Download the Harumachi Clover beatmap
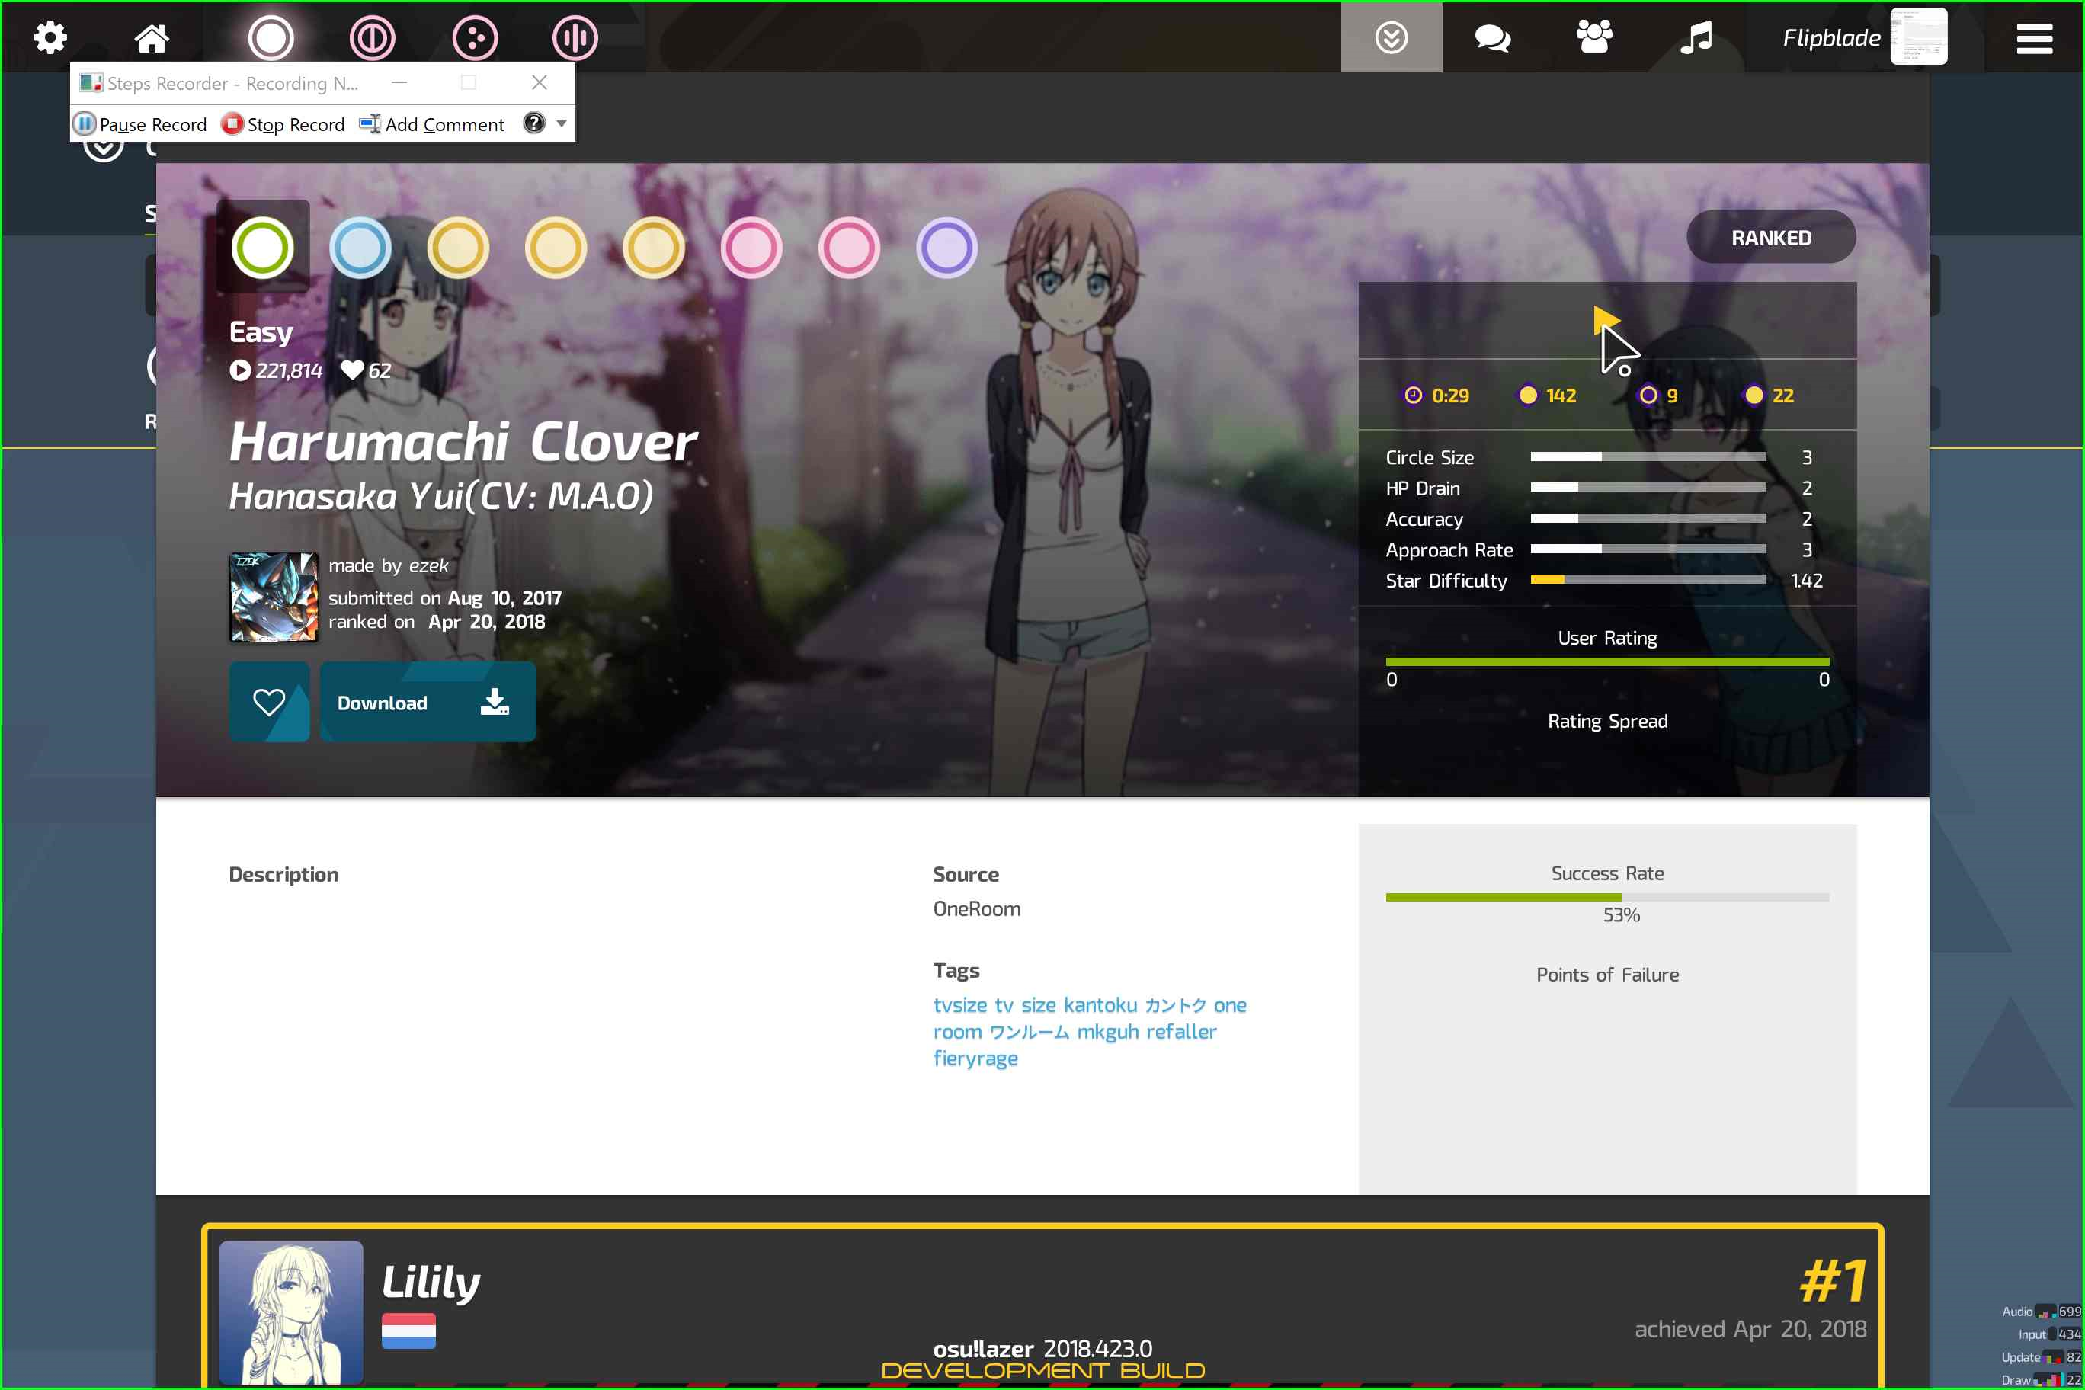This screenshot has height=1390, width=2085. (x=428, y=702)
